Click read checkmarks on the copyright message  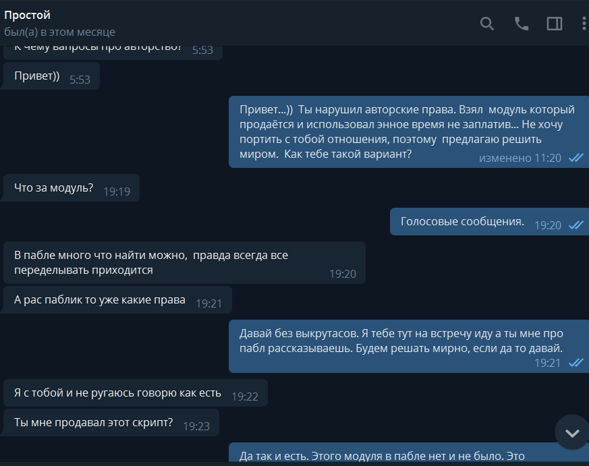(576, 158)
